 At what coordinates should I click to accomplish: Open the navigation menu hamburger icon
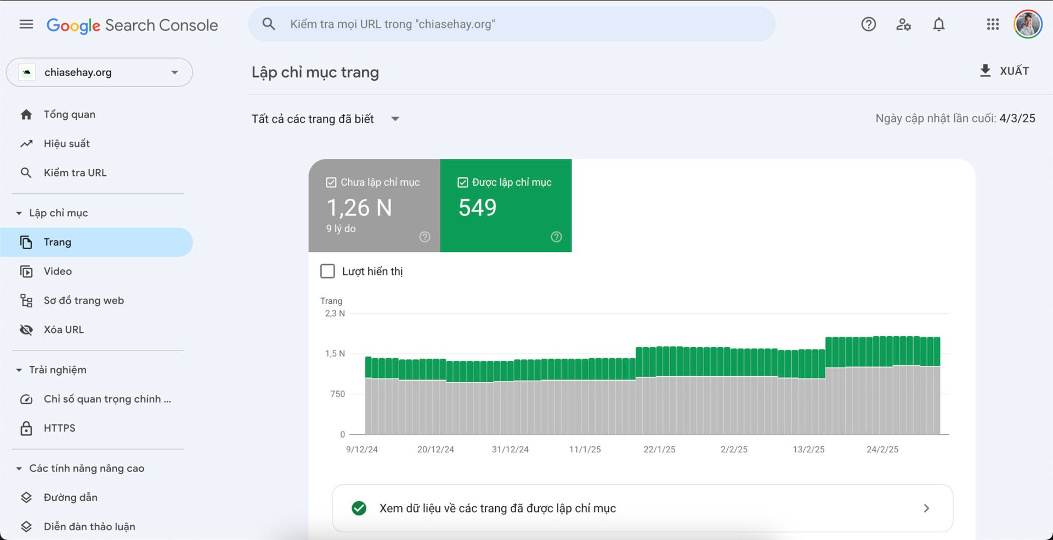point(26,24)
